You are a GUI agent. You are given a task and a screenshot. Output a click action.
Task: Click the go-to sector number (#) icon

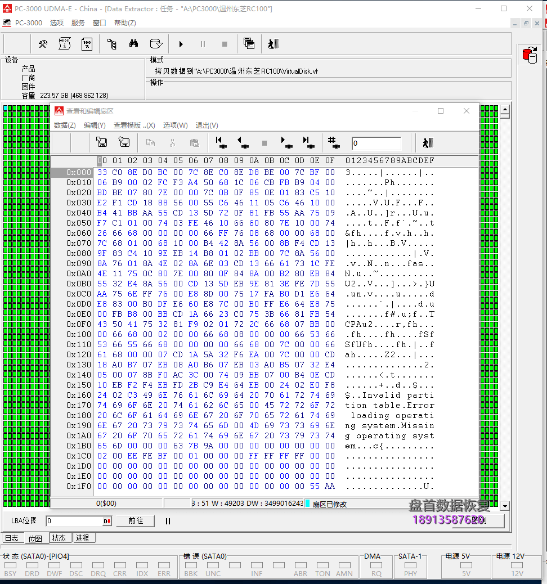[x=334, y=142]
